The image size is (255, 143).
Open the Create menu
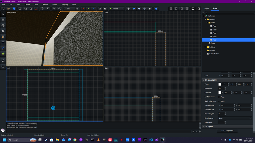pyautogui.click(x=27, y=4)
